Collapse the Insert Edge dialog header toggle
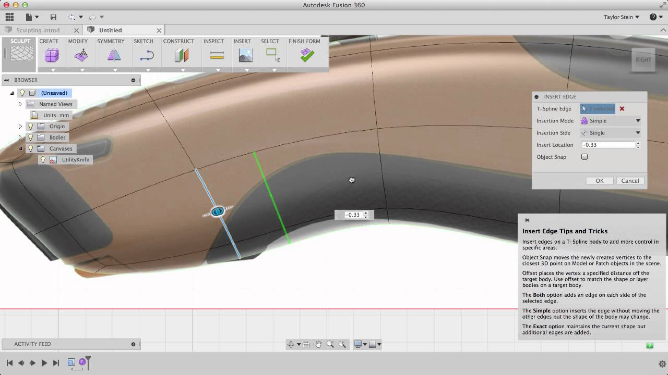The height and width of the screenshot is (375, 668). tap(536, 97)
